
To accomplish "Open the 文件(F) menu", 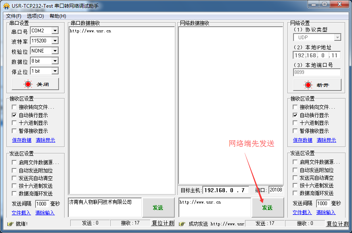I will click(x=14, y=16).
